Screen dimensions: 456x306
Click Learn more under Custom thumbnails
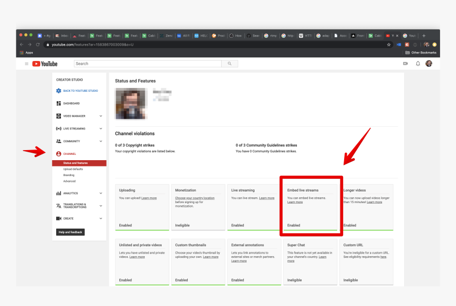click(211, 257)
